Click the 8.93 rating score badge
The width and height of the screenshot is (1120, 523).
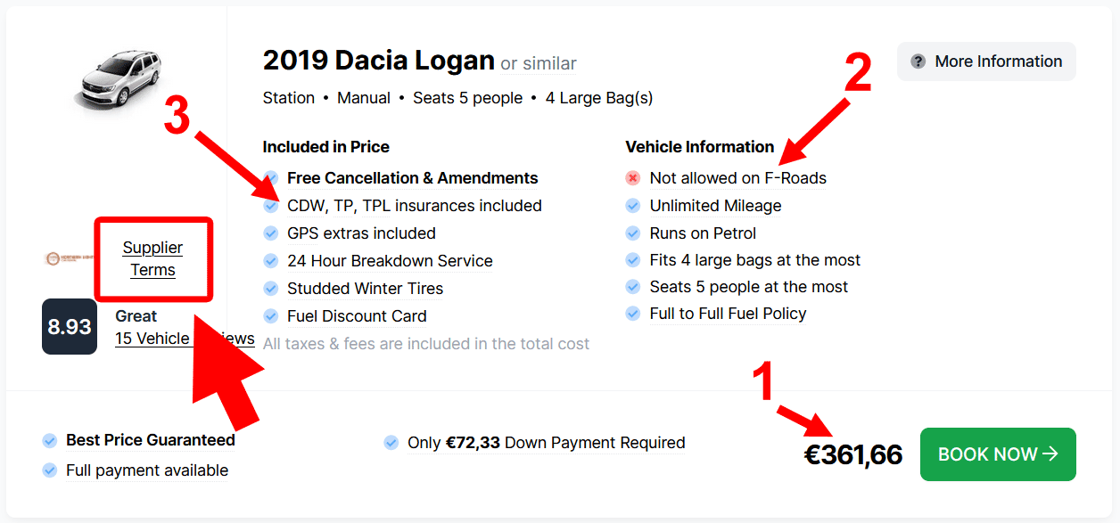coord(70,327)
